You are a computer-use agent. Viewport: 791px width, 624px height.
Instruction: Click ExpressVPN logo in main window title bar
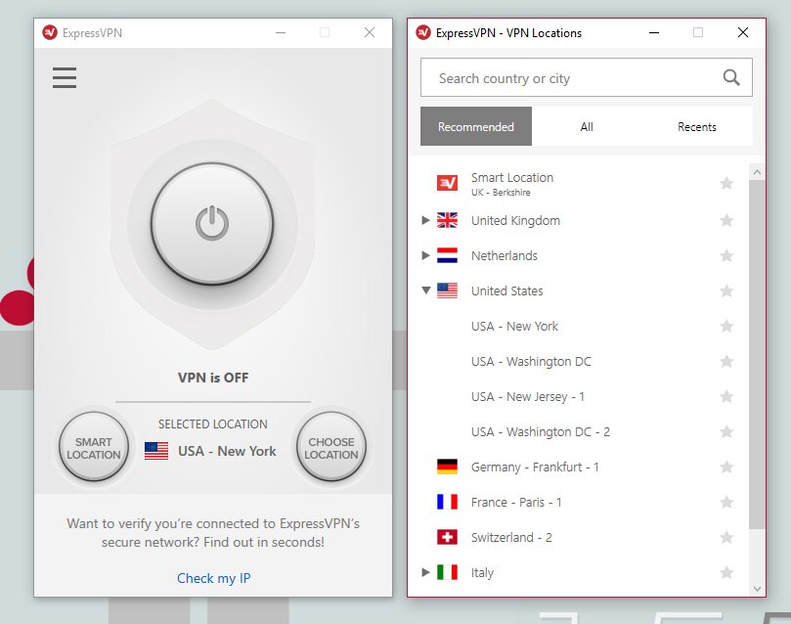point(50,33)
